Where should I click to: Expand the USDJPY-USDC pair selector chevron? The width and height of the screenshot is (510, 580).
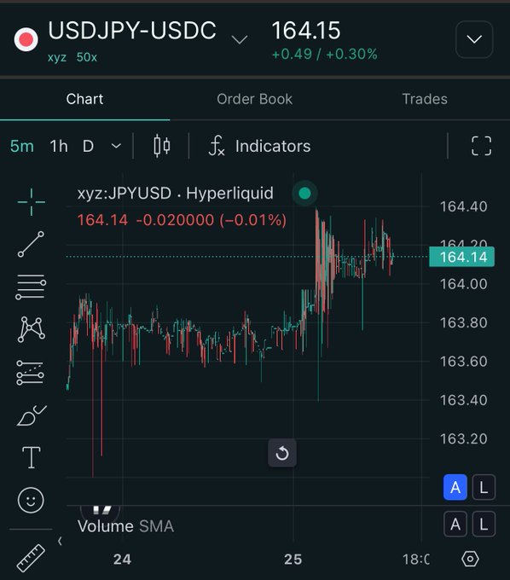(x=240, y=39)
